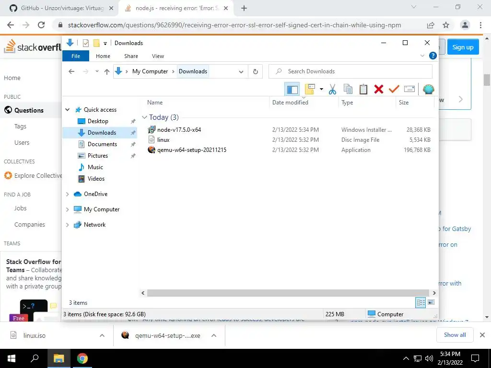Image resolution: width=491 pixels, height=368 pixels.
Task: Click the Copy icon in the Explorer toolbar
Action: [x=348, y=89]
